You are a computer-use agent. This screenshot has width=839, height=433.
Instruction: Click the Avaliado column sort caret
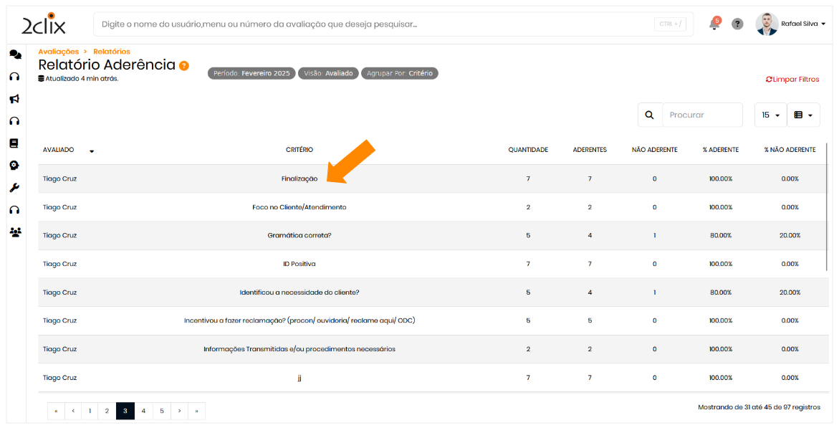(x=92, y=151)
